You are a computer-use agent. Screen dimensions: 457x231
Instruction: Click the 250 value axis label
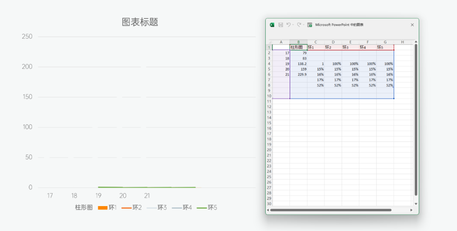(x=27, y=37)
